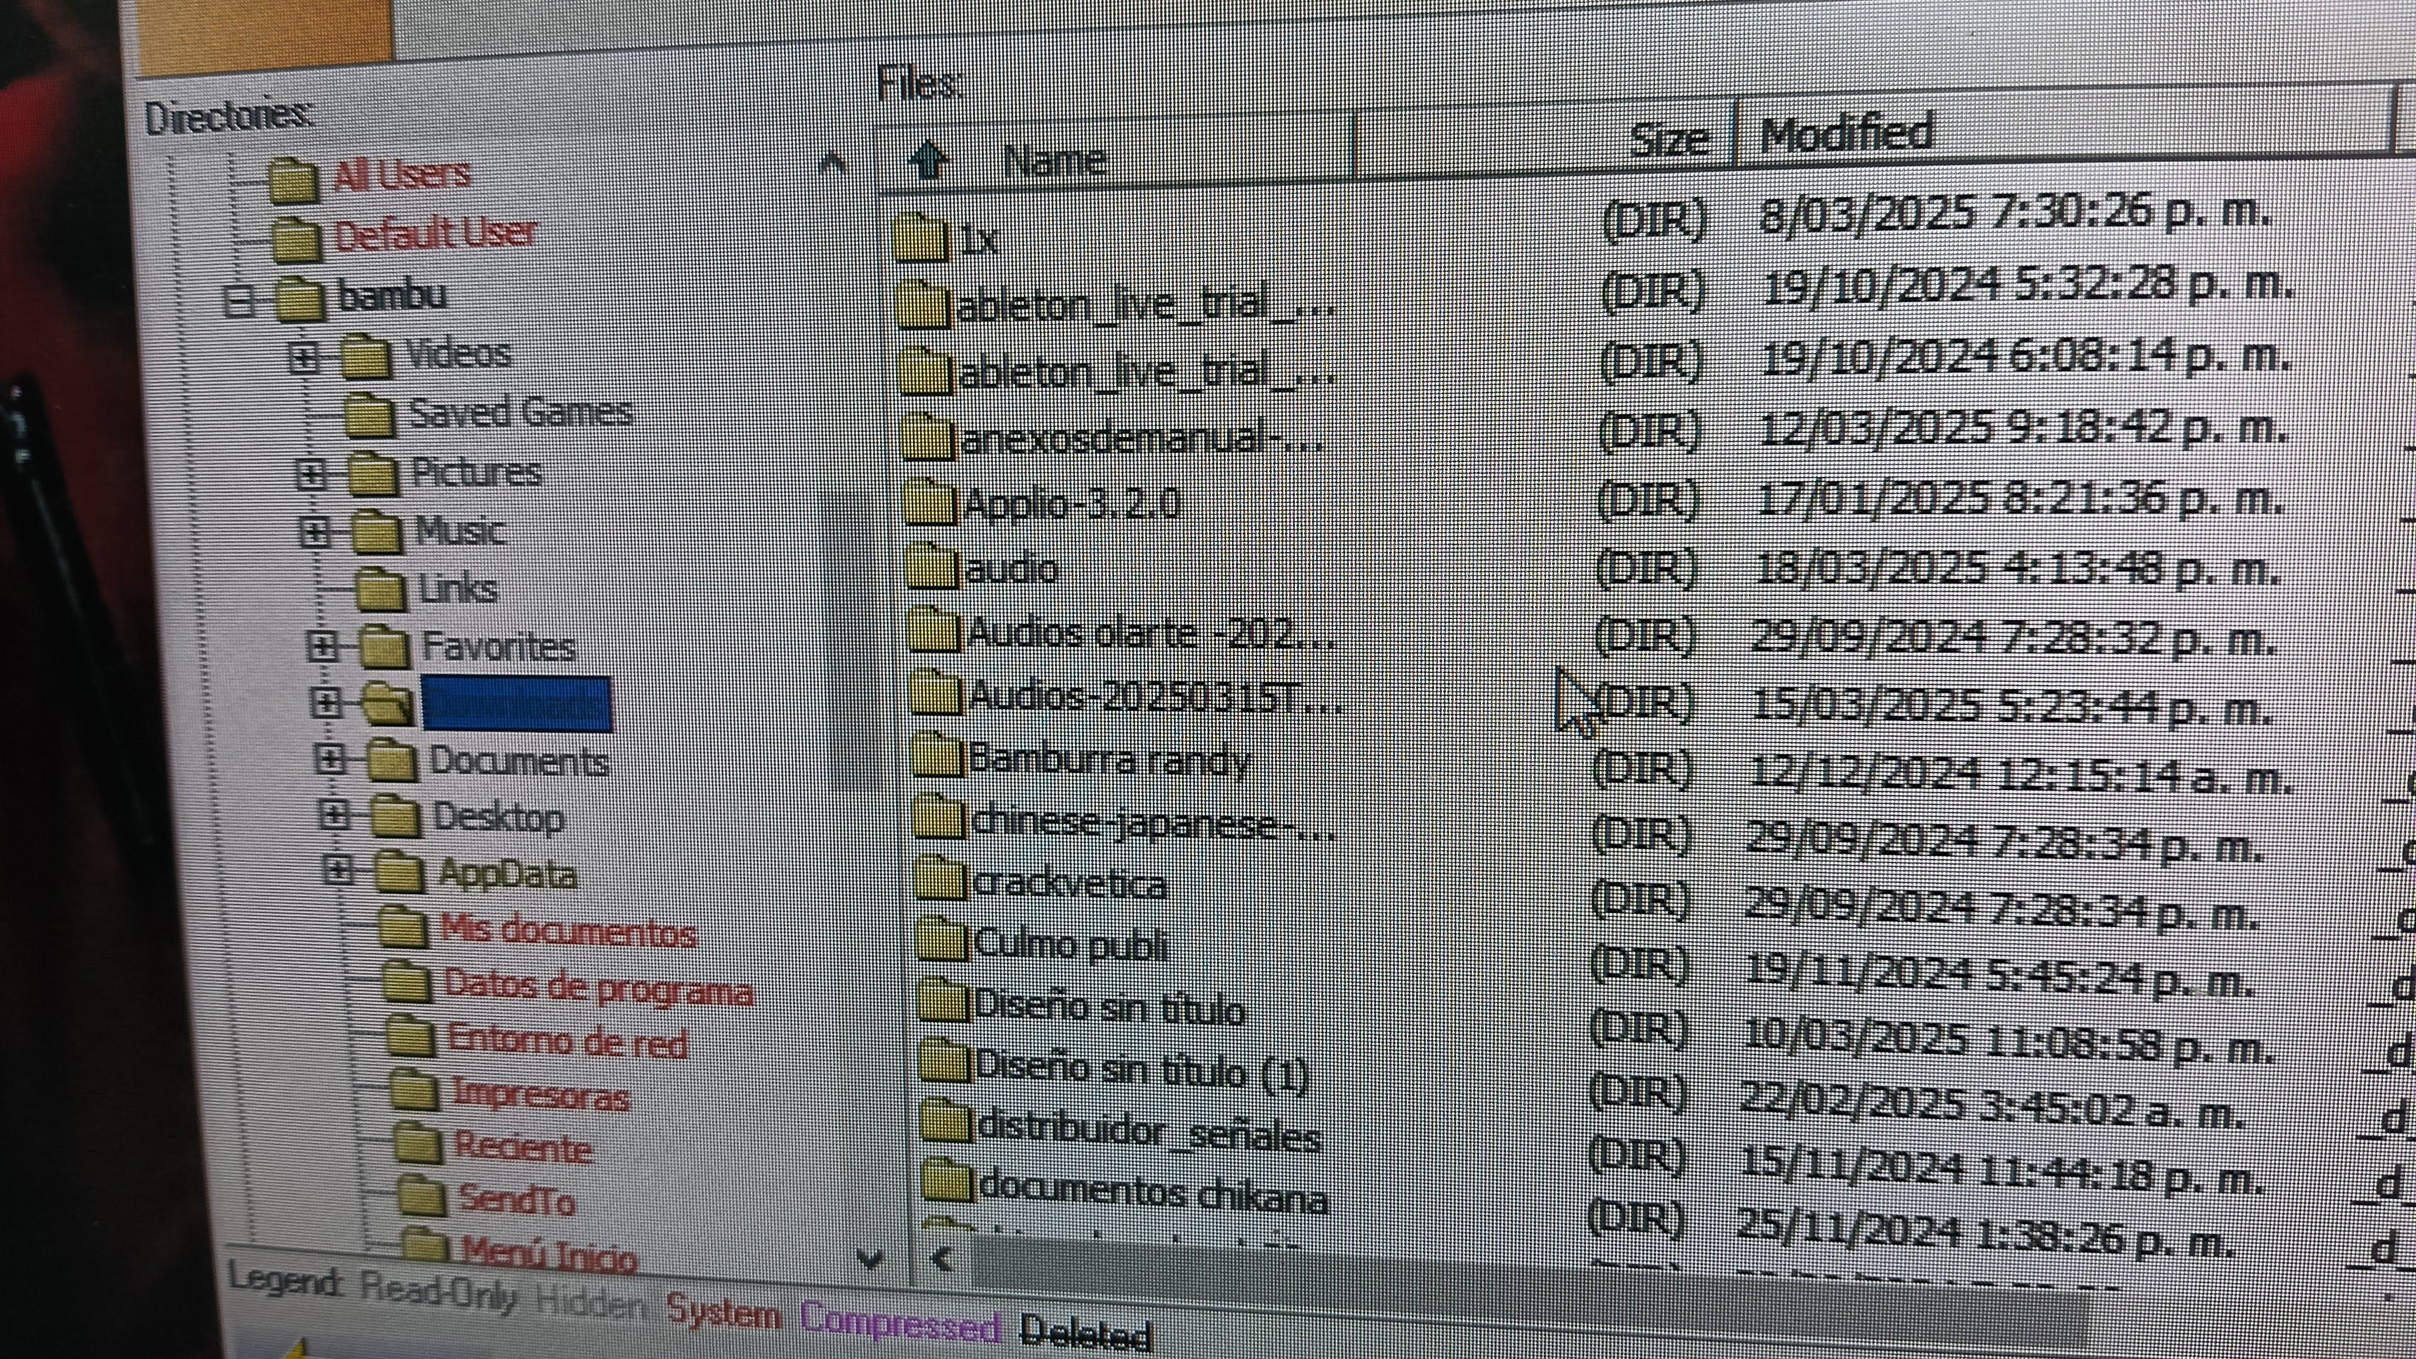The image size is (2416, 1359).
Task: Expand the Music folder node
Action: pyautogui.click(x=315, y=534)
